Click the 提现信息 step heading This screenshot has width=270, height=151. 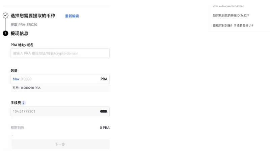coord(20,33)
